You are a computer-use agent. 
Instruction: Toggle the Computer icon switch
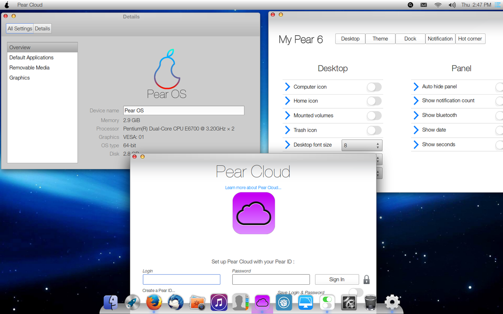click(x=374, y=87)
